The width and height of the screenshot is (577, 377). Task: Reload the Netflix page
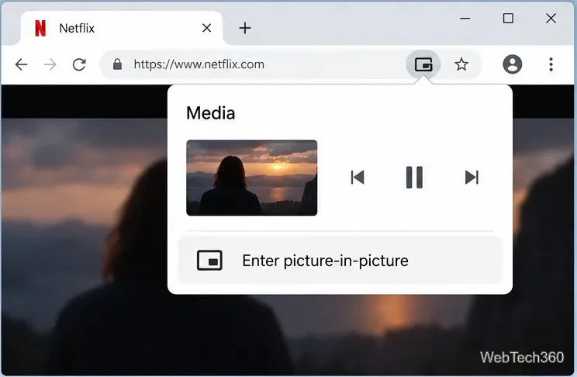pyautogui.click(x=79, y=64)
